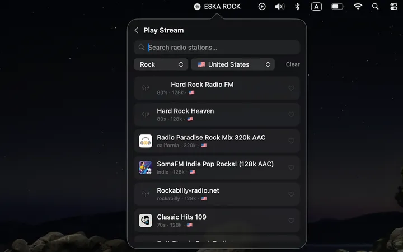Play Hard Rock Heaven title
403x252 pixels.
(x=185, y=111)
